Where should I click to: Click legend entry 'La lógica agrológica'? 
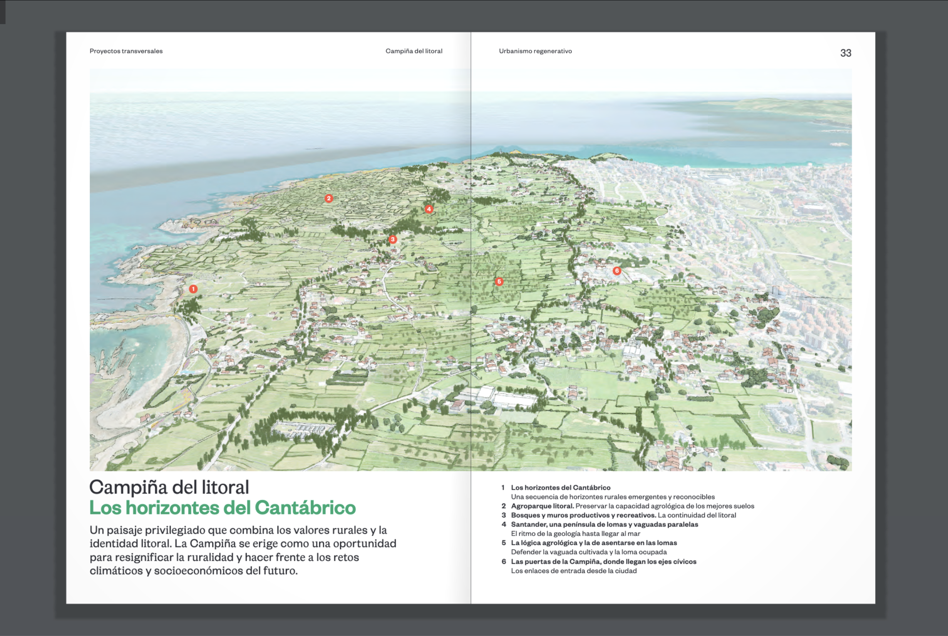coord(594,543)
